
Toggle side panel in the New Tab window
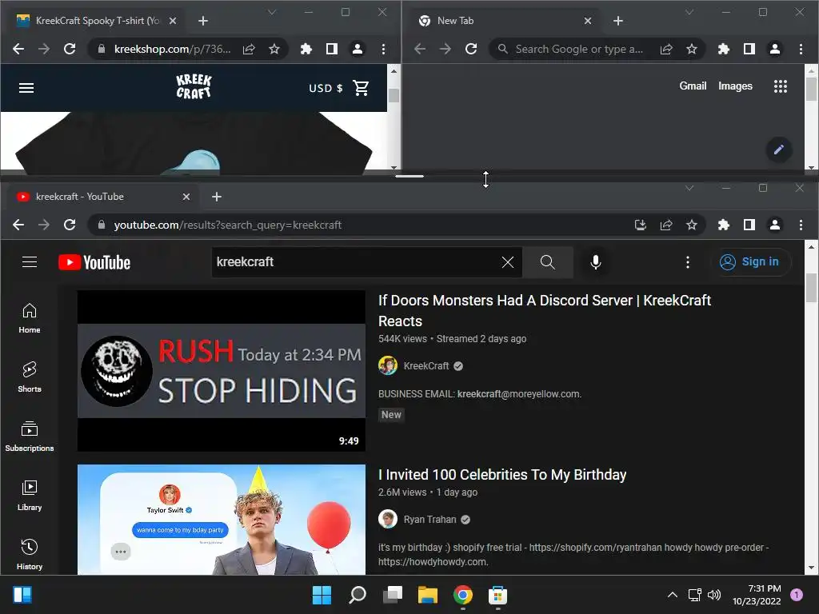(x=749, y=49)
